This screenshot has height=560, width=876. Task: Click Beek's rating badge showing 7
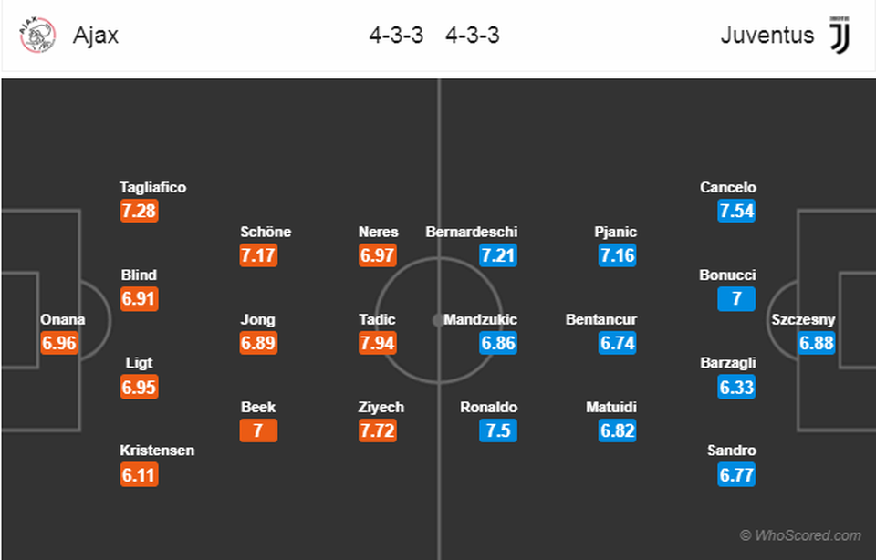tap(258, 430)
